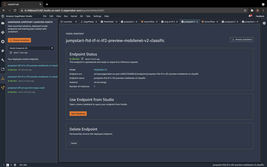
Task: Open the notifications bell icon
Action: pyautogui.click(x=250, y=16)
